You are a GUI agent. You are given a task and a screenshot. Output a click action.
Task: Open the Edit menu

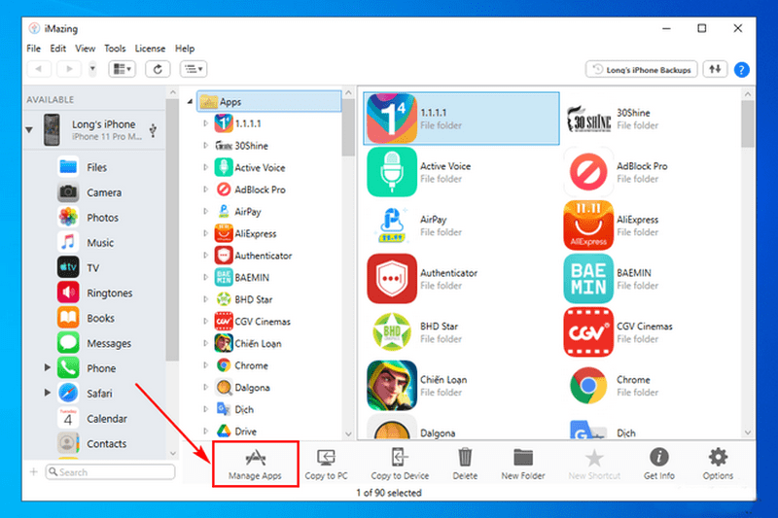click(x=57, y=49)
